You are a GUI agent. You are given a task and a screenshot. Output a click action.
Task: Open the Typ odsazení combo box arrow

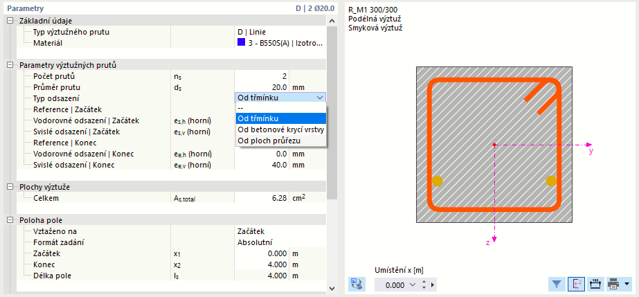320,98
